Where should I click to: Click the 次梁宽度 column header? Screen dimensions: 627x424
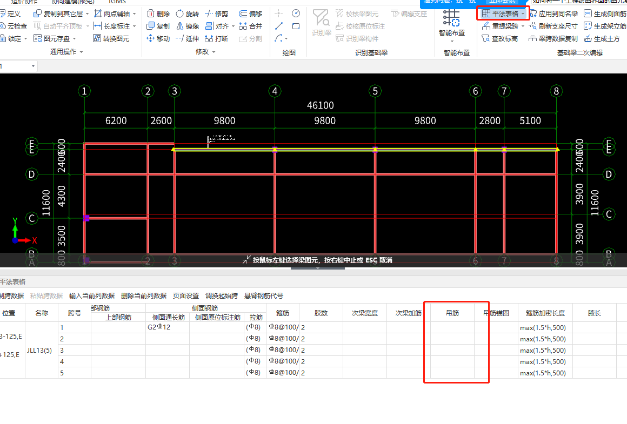coord(365,313)
